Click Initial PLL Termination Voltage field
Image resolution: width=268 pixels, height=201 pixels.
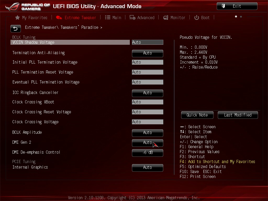tap(148, 62)
